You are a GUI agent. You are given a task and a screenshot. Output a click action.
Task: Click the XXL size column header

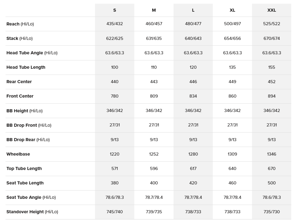(x=272, y=10)
